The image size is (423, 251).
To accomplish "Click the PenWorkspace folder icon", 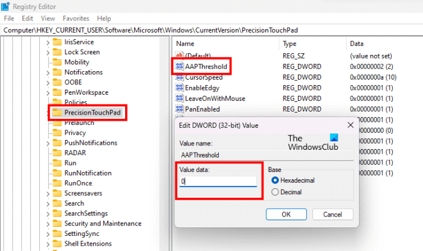I will [x=57, y=92].
